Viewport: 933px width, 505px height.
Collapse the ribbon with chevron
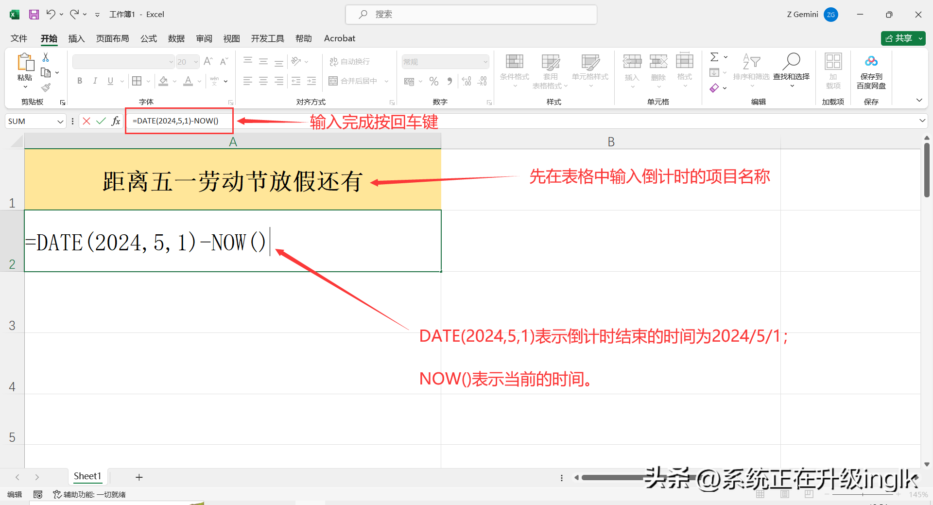[919, 100]
